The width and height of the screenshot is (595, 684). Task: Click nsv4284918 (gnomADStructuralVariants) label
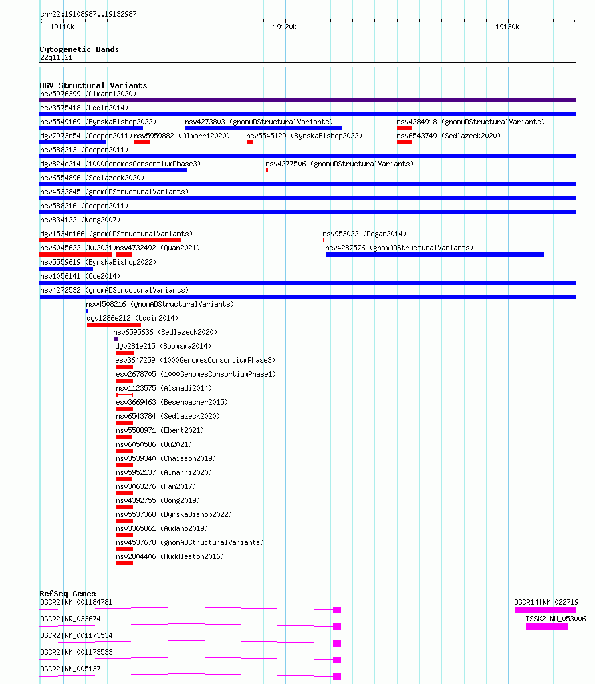coord(471,122)
